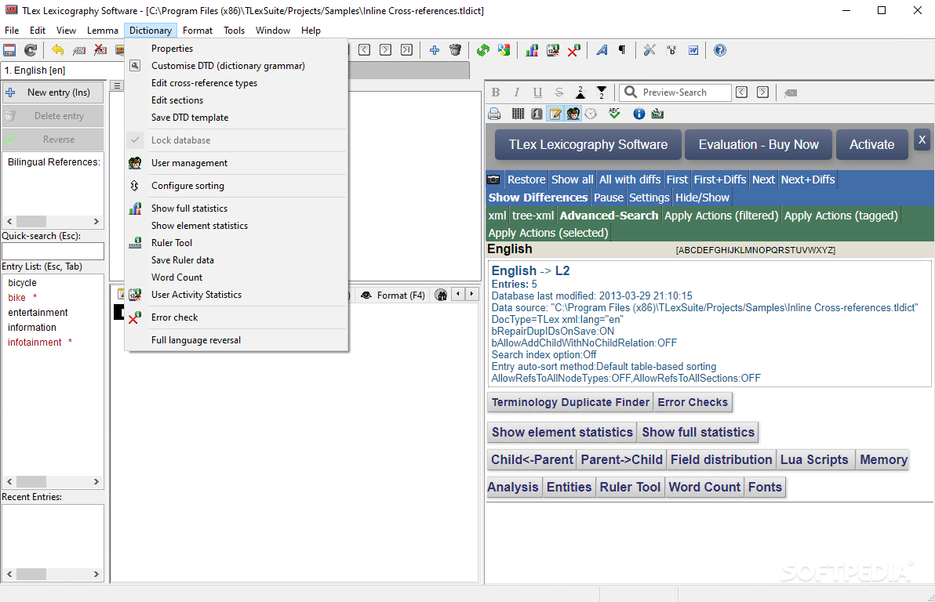Click the clock icon in preview toolbar

click(591, 113)
